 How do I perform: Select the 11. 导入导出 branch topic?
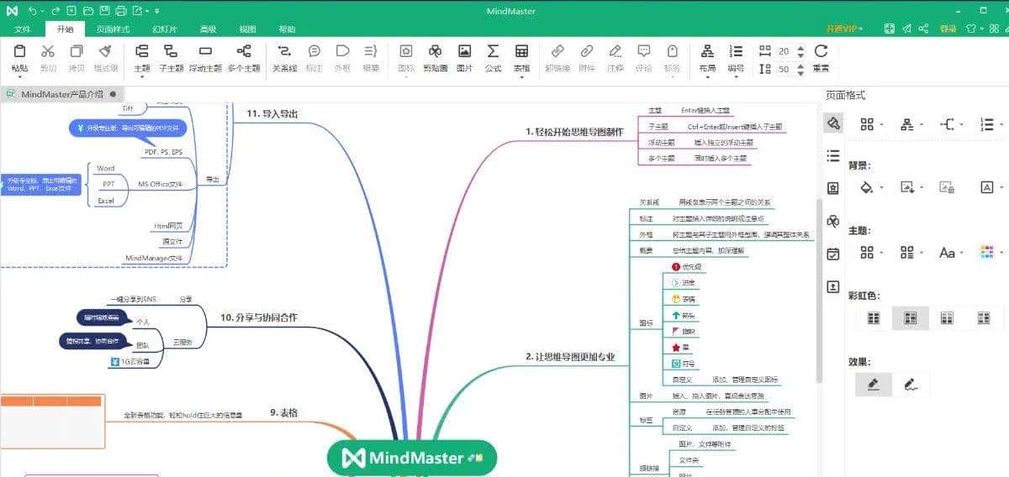point(272,113)
